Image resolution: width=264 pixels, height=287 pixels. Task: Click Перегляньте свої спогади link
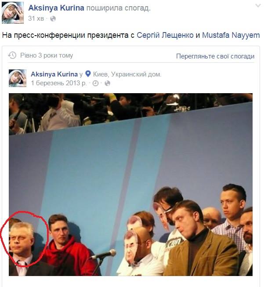[215, 56]
